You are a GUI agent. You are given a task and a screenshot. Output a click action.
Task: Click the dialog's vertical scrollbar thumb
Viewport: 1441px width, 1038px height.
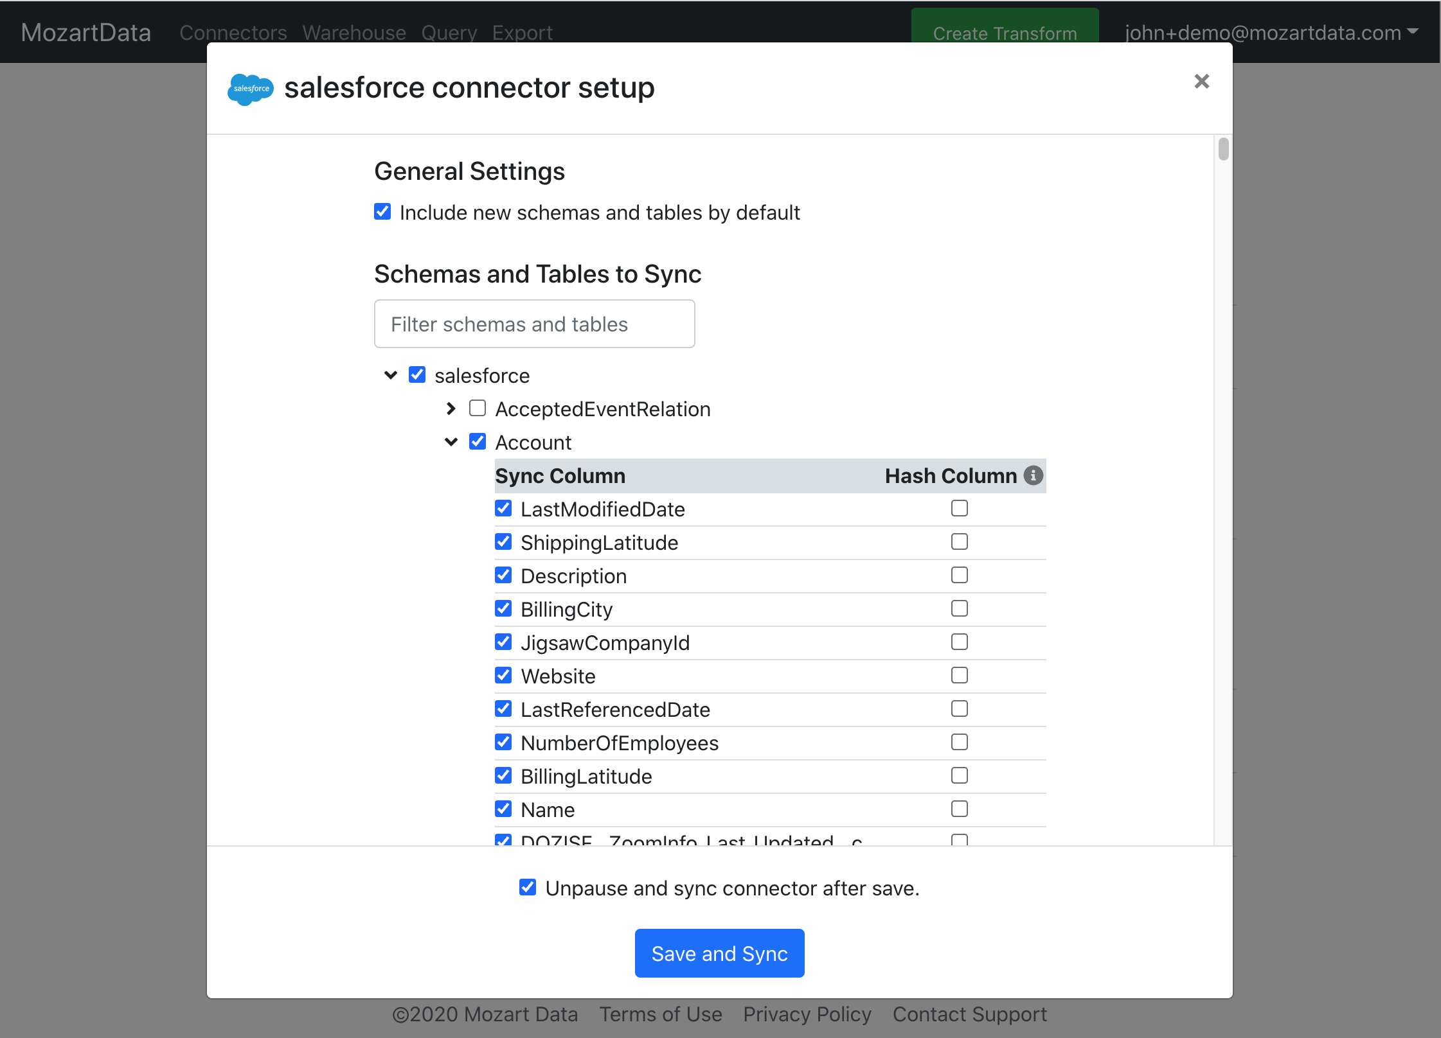coord(1223,149)
